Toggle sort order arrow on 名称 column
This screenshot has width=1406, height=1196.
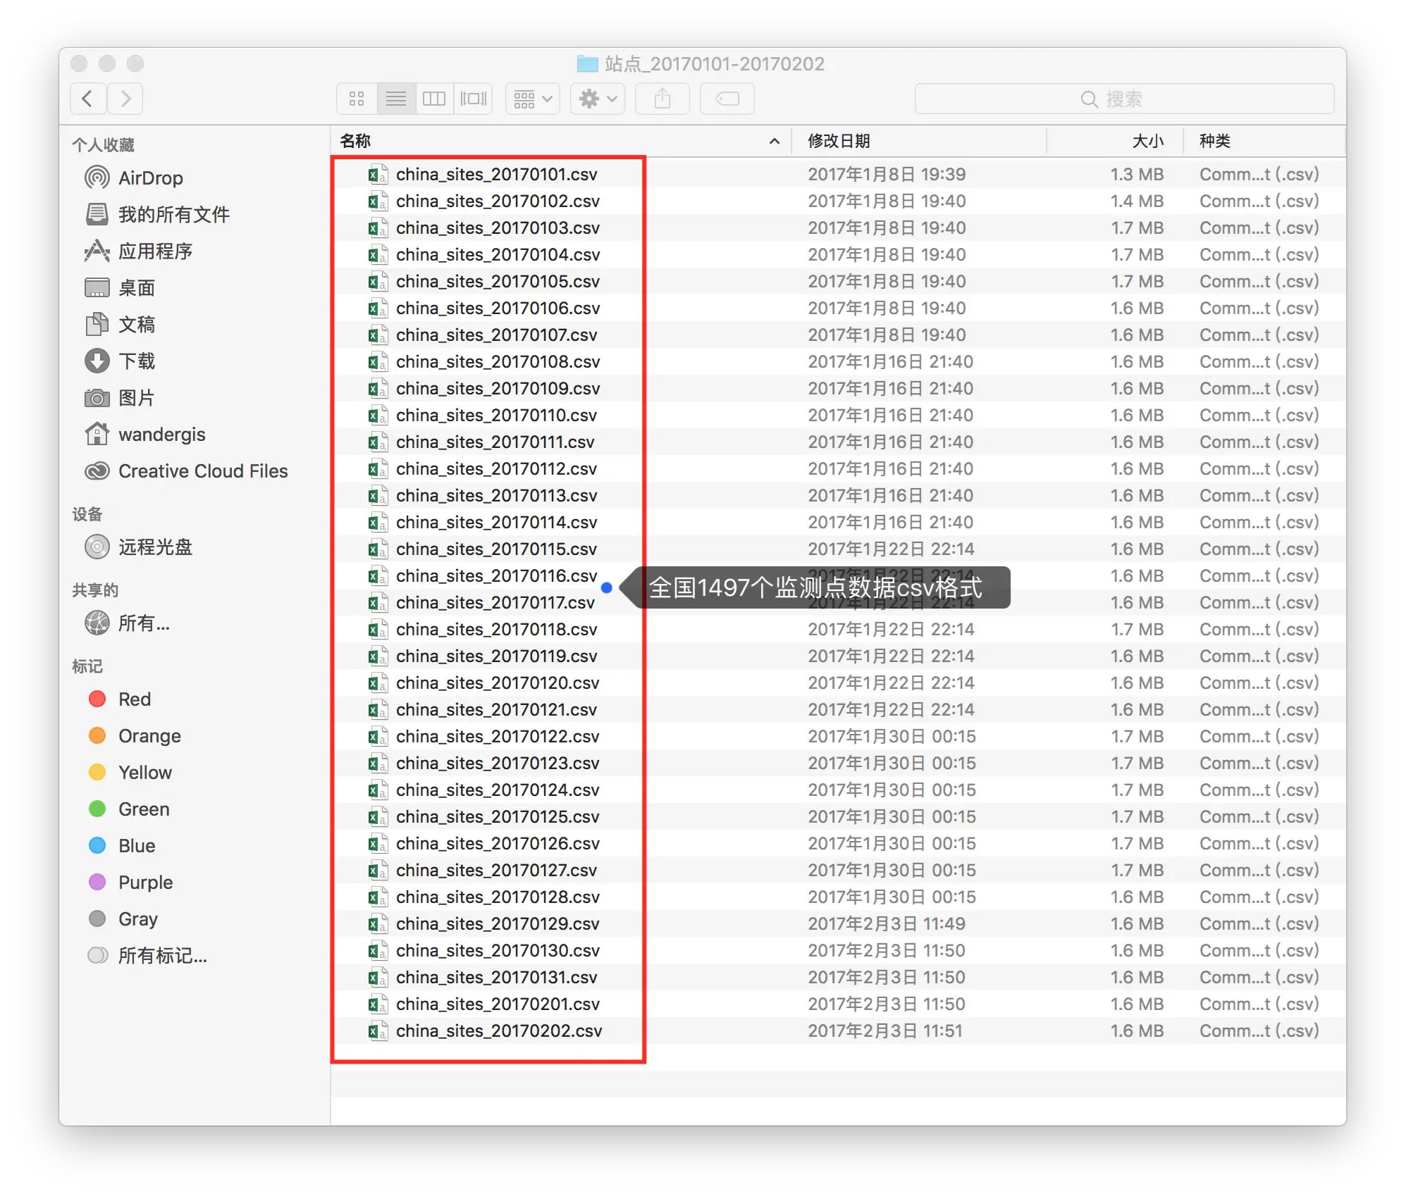(x=774, y=141)
